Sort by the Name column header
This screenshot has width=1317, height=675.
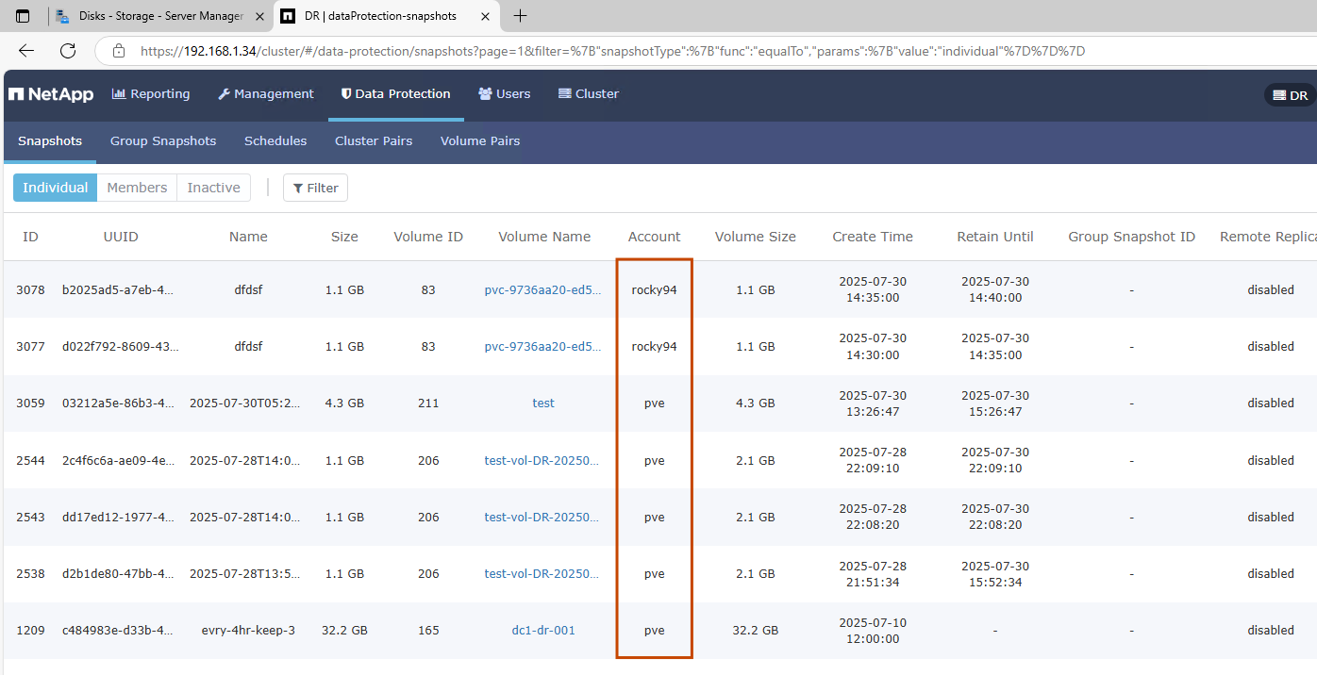pyautogui.click(x=248, y=237)
